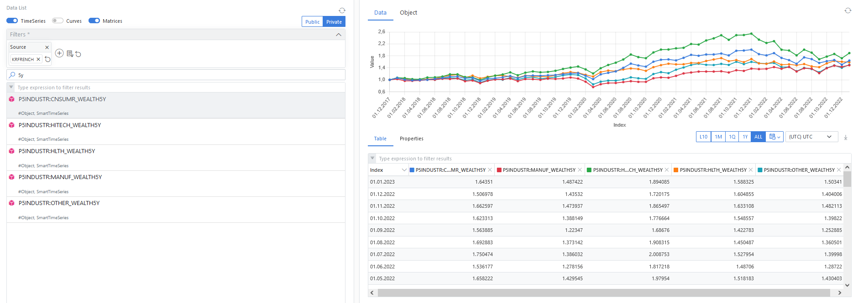858x303 pixels.
Task: Select the Public data list button
Action: (x=312, y=22)
